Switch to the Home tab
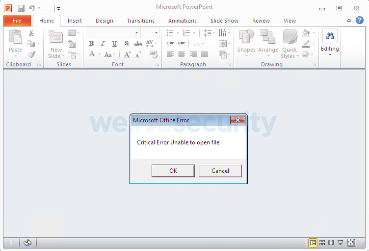The image size is (369, 251). coord(47,21)
